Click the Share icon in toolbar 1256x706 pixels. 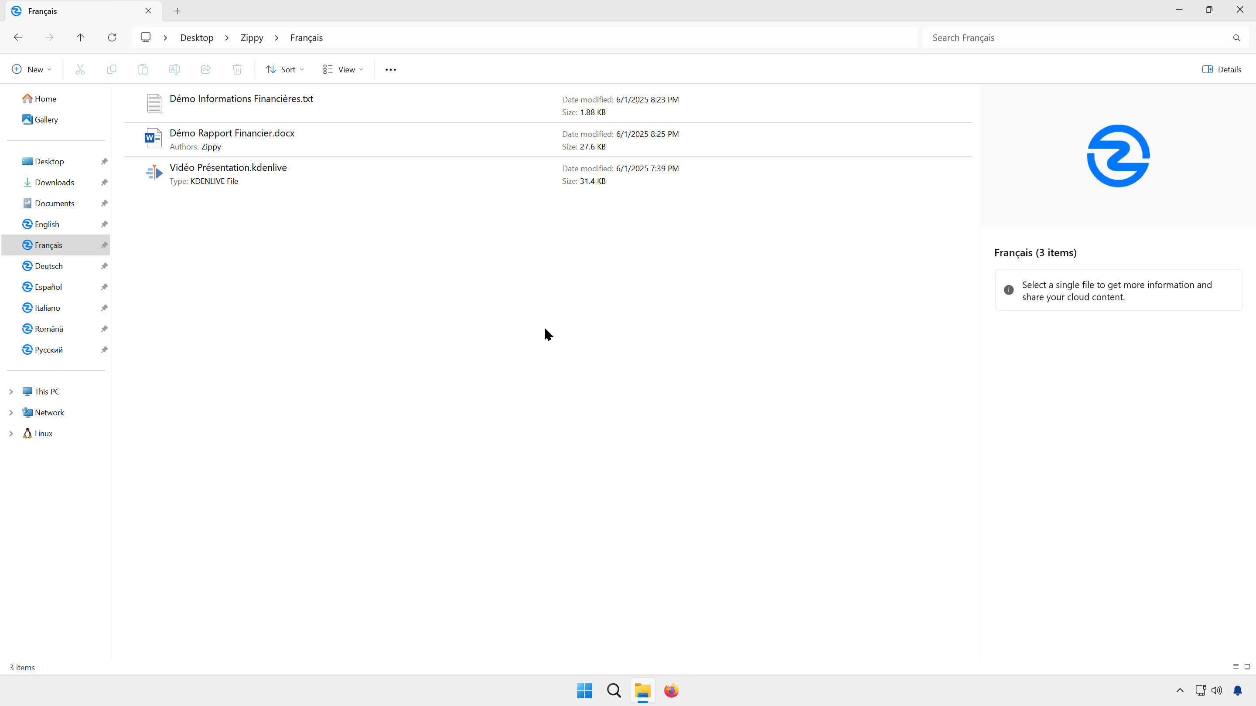(x=206, y=69)
